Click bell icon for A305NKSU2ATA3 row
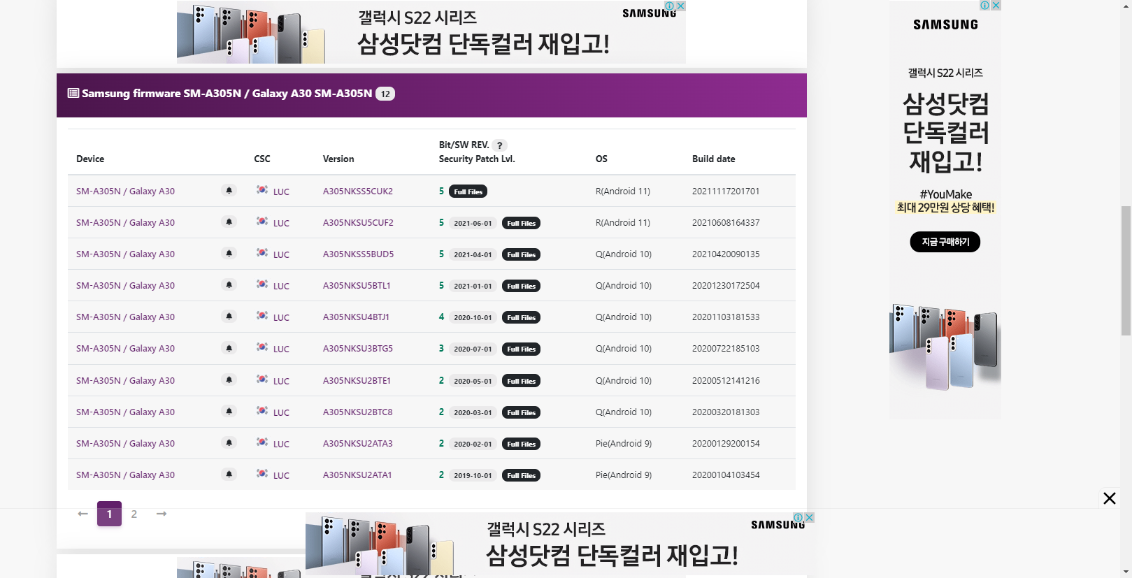The height and width of the screenshot is (578, 1132). coord(229,442)
